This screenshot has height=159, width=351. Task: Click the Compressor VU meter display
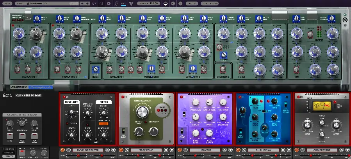pos(322,106)
